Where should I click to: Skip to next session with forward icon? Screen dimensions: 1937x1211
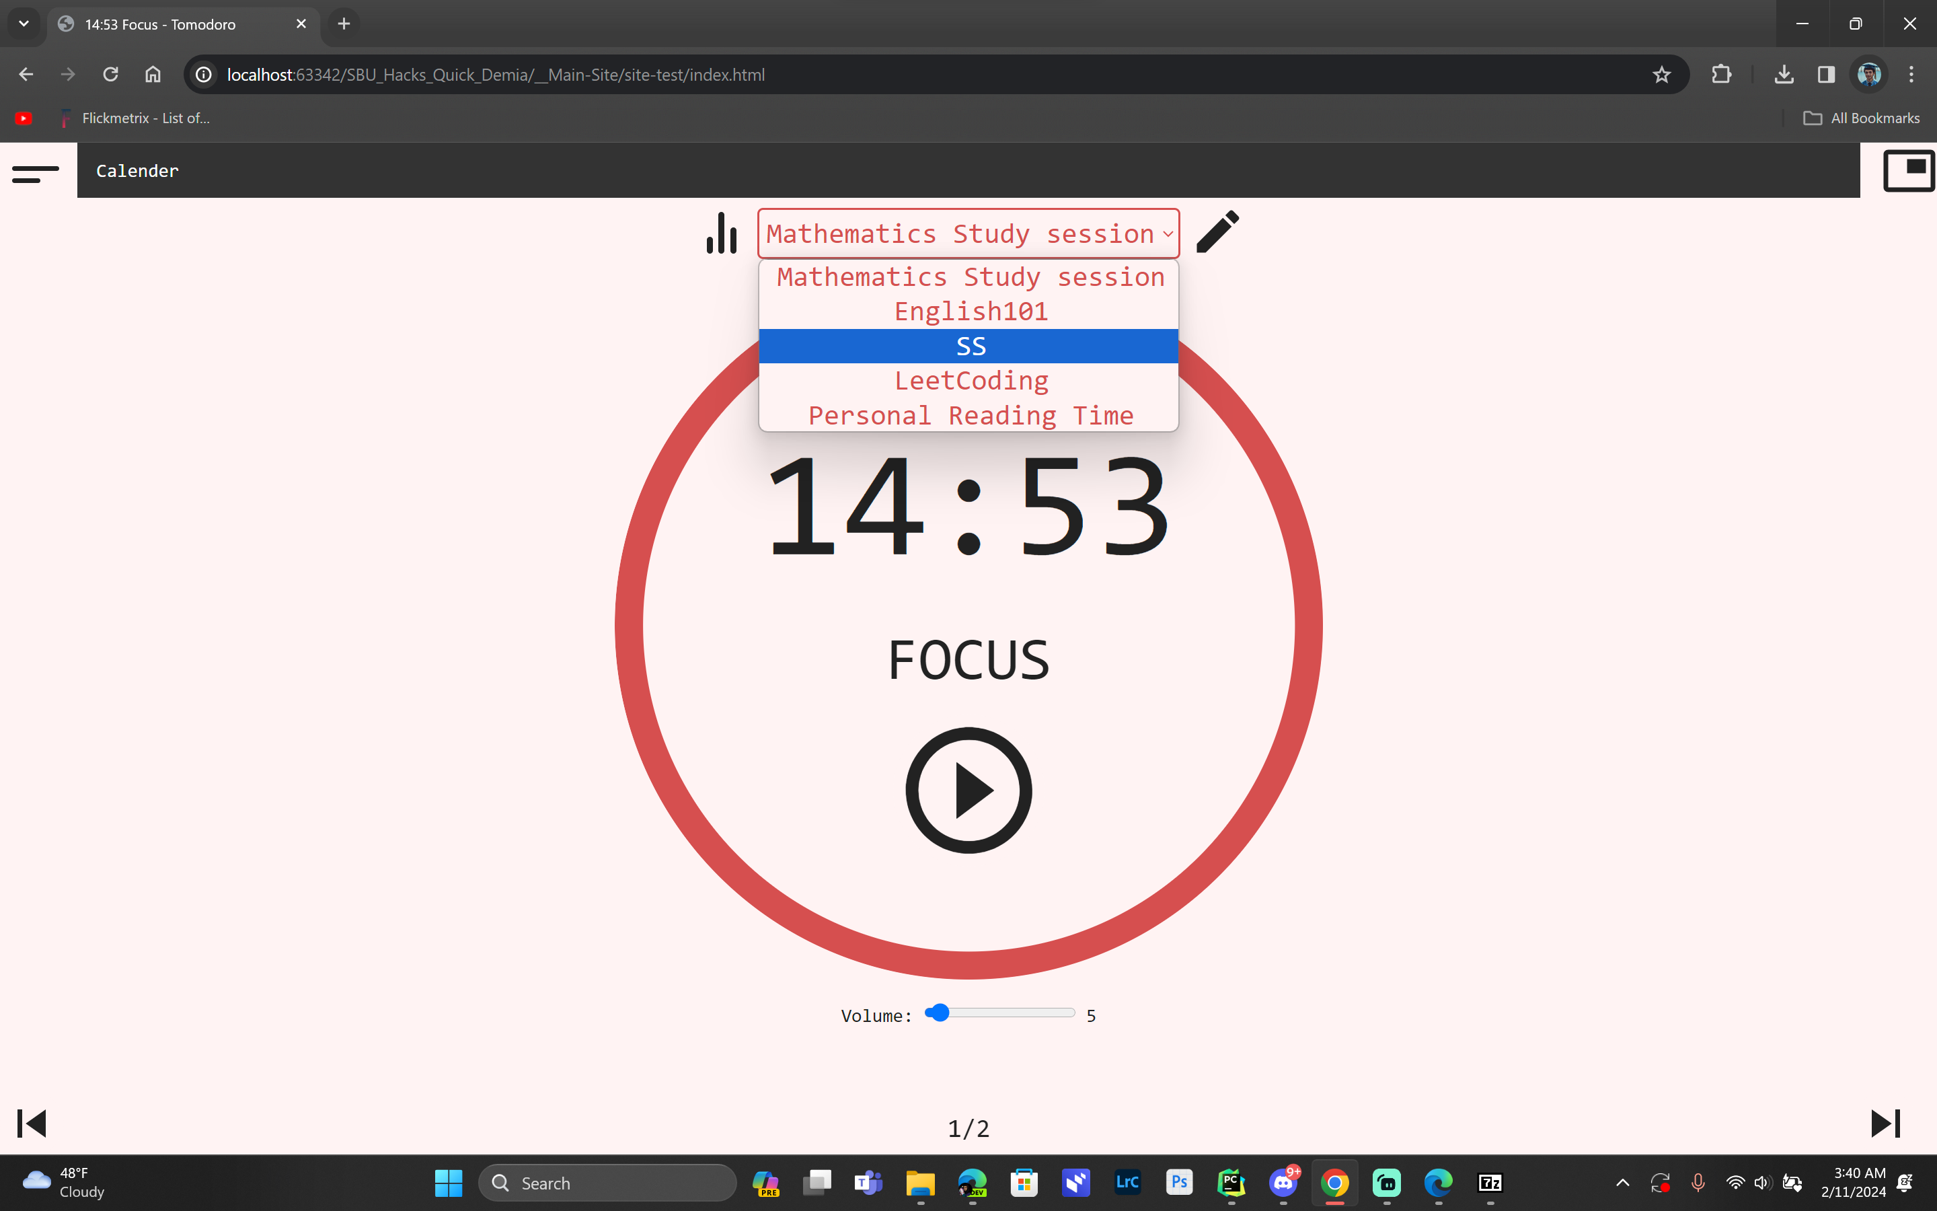point(1885,1123)
